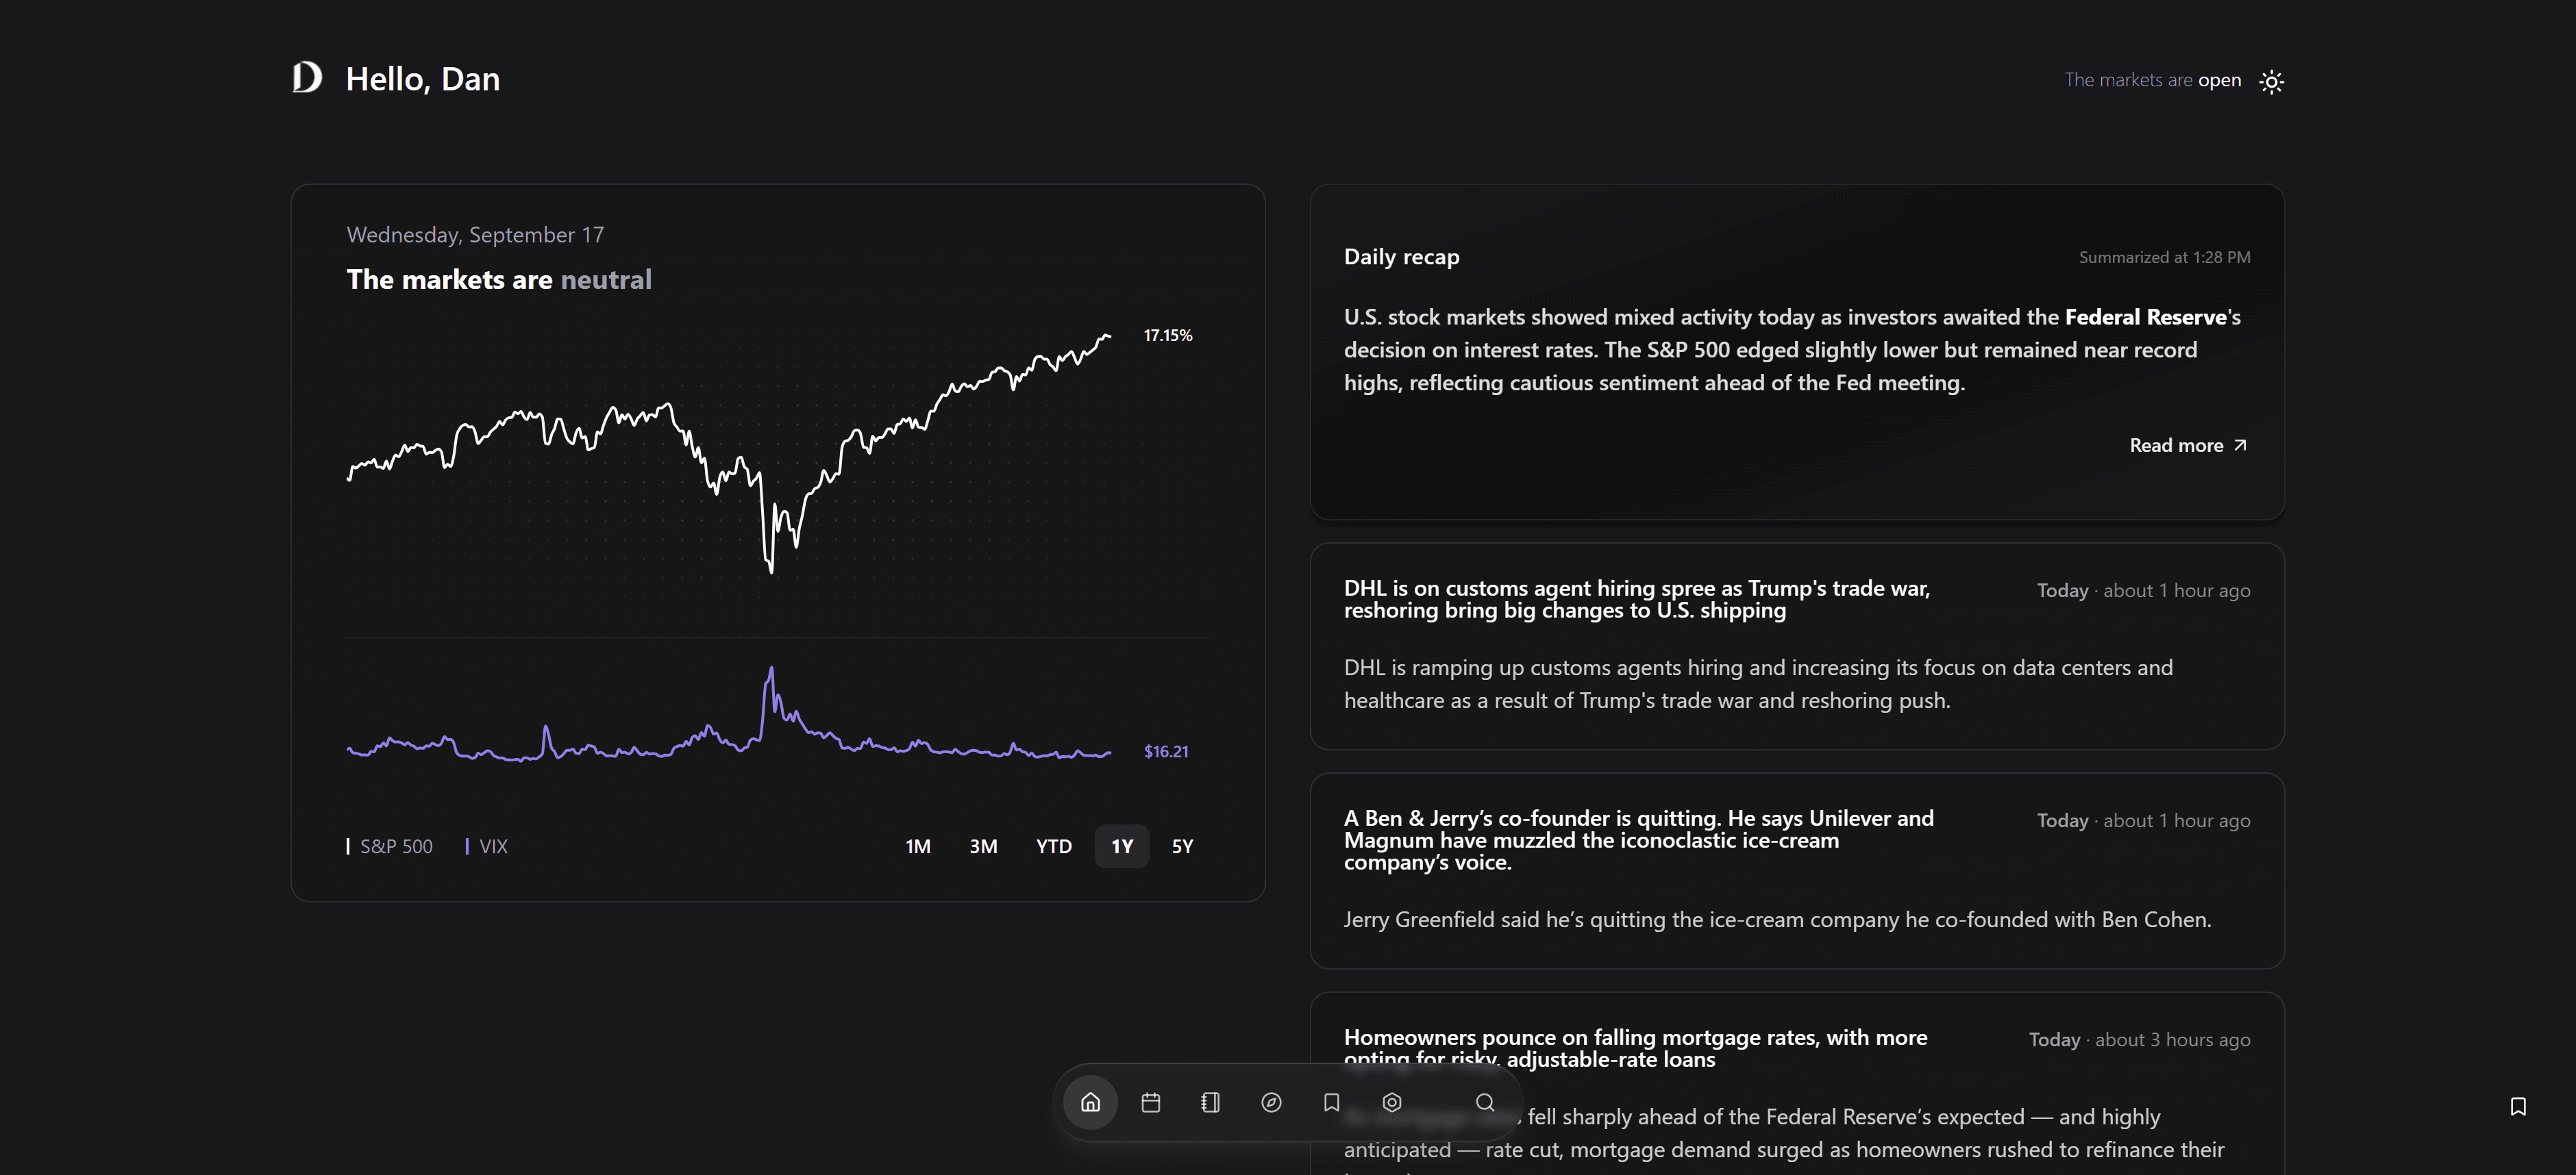Open the homeowners mortgage rates article
The height and width of the screenshot is (1175, 2576).
pos(1634,1039)
